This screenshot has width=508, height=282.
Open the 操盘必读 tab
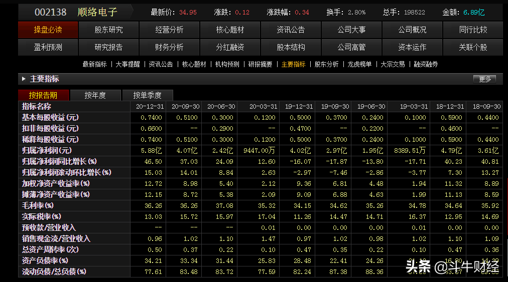click(48, 30)
